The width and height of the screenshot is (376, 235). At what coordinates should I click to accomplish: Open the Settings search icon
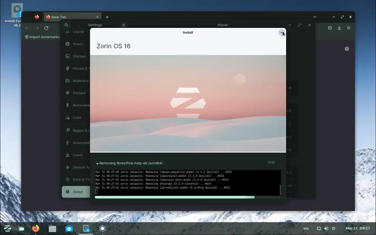(x=66, y=25)
